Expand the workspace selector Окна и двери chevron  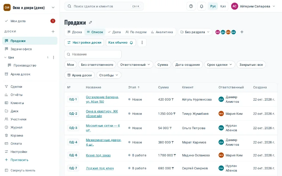(53, 7)
